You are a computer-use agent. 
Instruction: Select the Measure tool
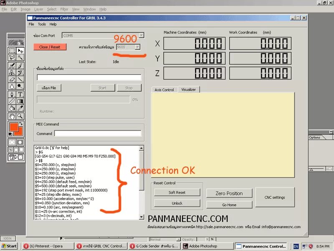(x=12, y=101)
